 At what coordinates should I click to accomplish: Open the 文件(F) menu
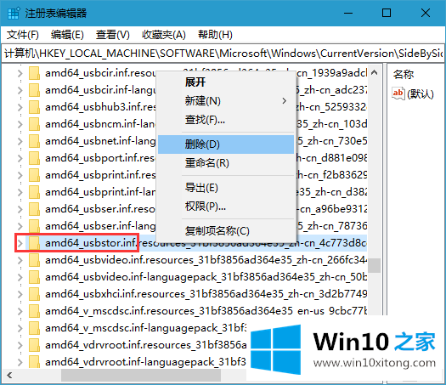pos(22,35)
